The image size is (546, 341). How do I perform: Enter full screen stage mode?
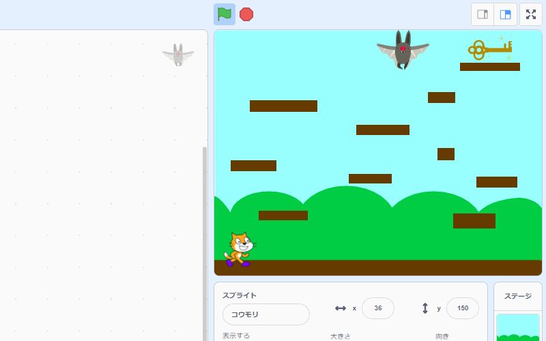[x=531, y=14]
